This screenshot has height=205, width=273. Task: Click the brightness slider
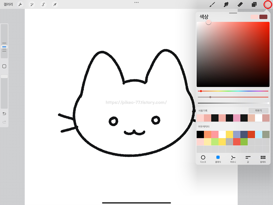click(233, 103)
